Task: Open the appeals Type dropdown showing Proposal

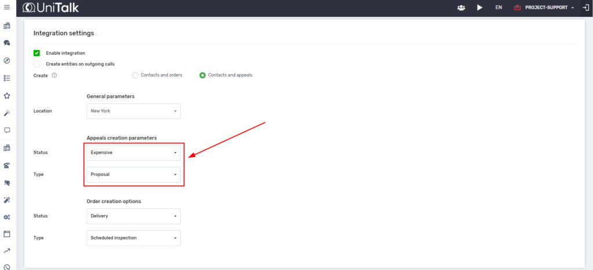Action: point(133,174)
